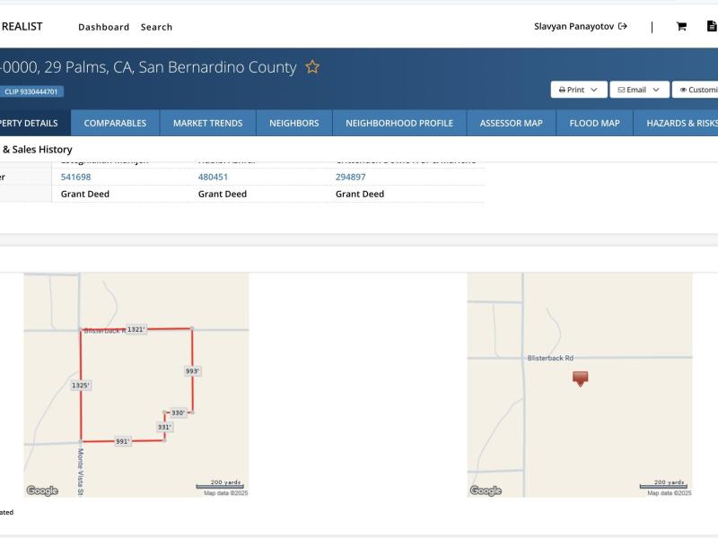Expand the Print dropdown
This screenshot has height=538, width=718.
click(x=577, y=90)
